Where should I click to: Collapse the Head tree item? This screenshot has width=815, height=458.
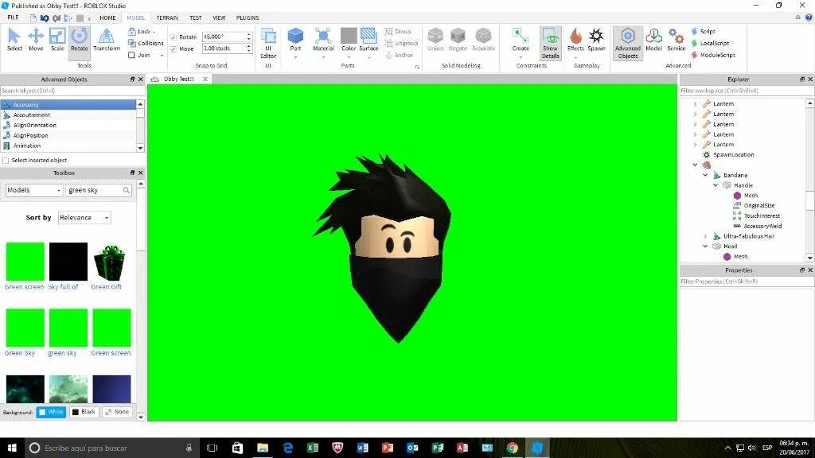click(x=705, y=246)
